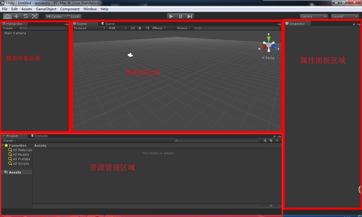Open the Gizmos dropdown
Viewport: 362px width, 217px height.
pyautogui.click(x=184, y=28)
